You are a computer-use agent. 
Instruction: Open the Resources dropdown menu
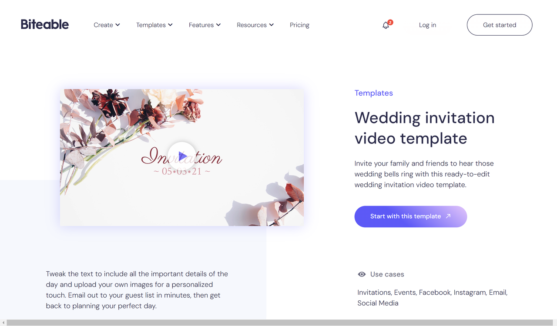point(255,25)
